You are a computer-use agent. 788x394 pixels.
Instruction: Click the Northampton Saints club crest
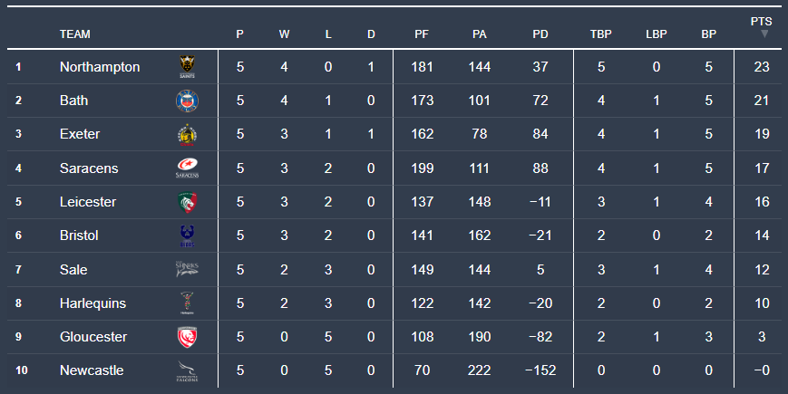click(x=186, y=67)
